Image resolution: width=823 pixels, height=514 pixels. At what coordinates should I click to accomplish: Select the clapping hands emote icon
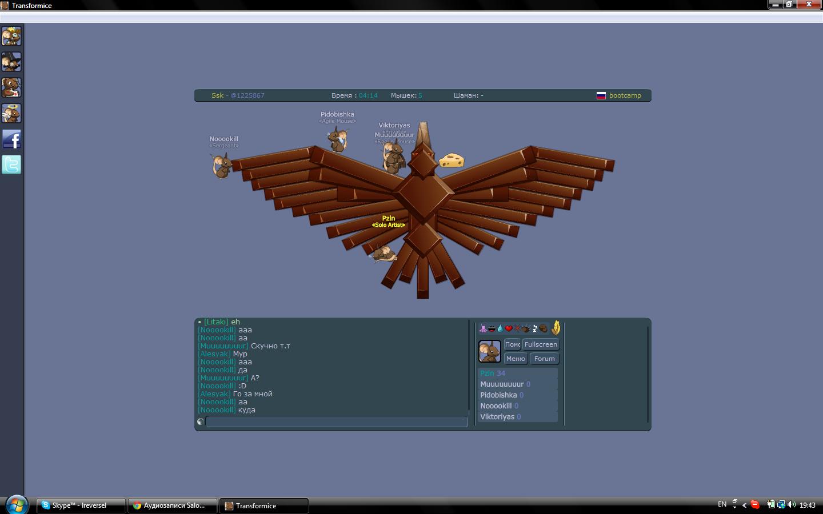click(x=526, y=328)
